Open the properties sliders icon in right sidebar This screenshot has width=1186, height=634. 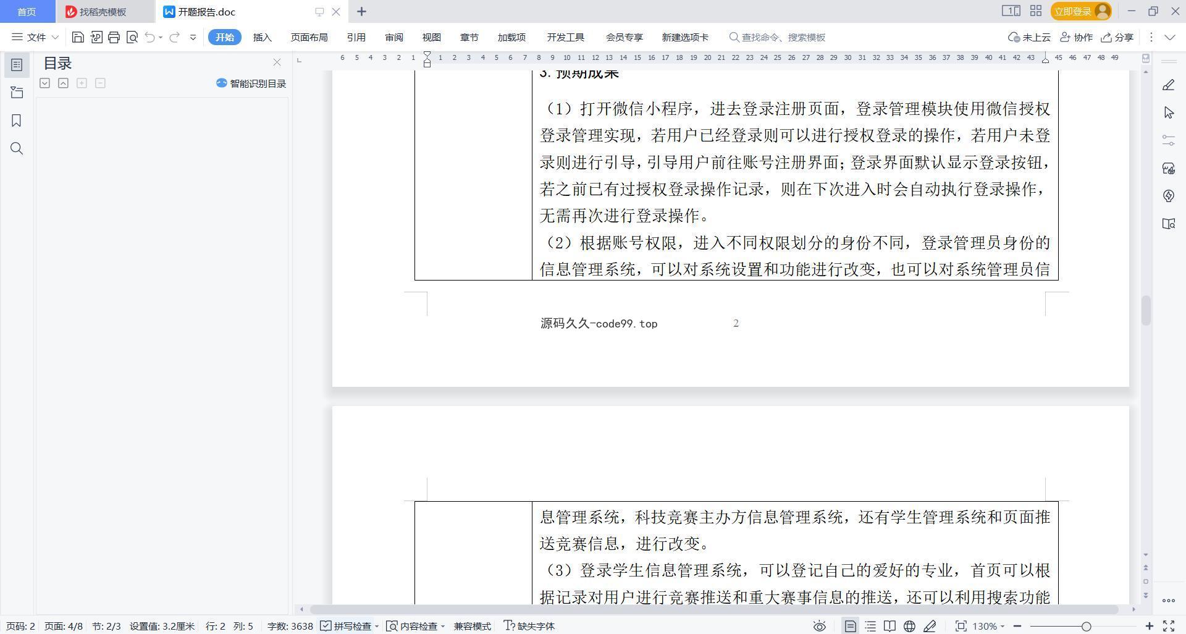pos(1168,140)
